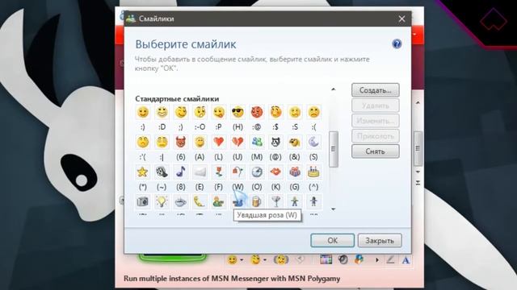Screen dimensions: 517x290
Task: Pick the winking ;) smiley
Action: point(181,113)
